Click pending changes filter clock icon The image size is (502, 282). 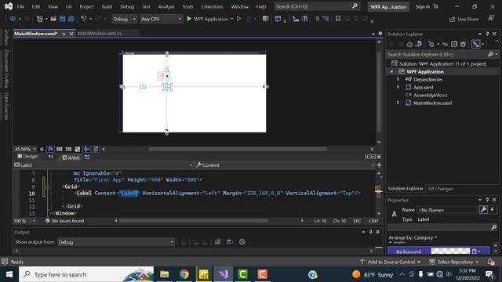click(x=431, y=44)
